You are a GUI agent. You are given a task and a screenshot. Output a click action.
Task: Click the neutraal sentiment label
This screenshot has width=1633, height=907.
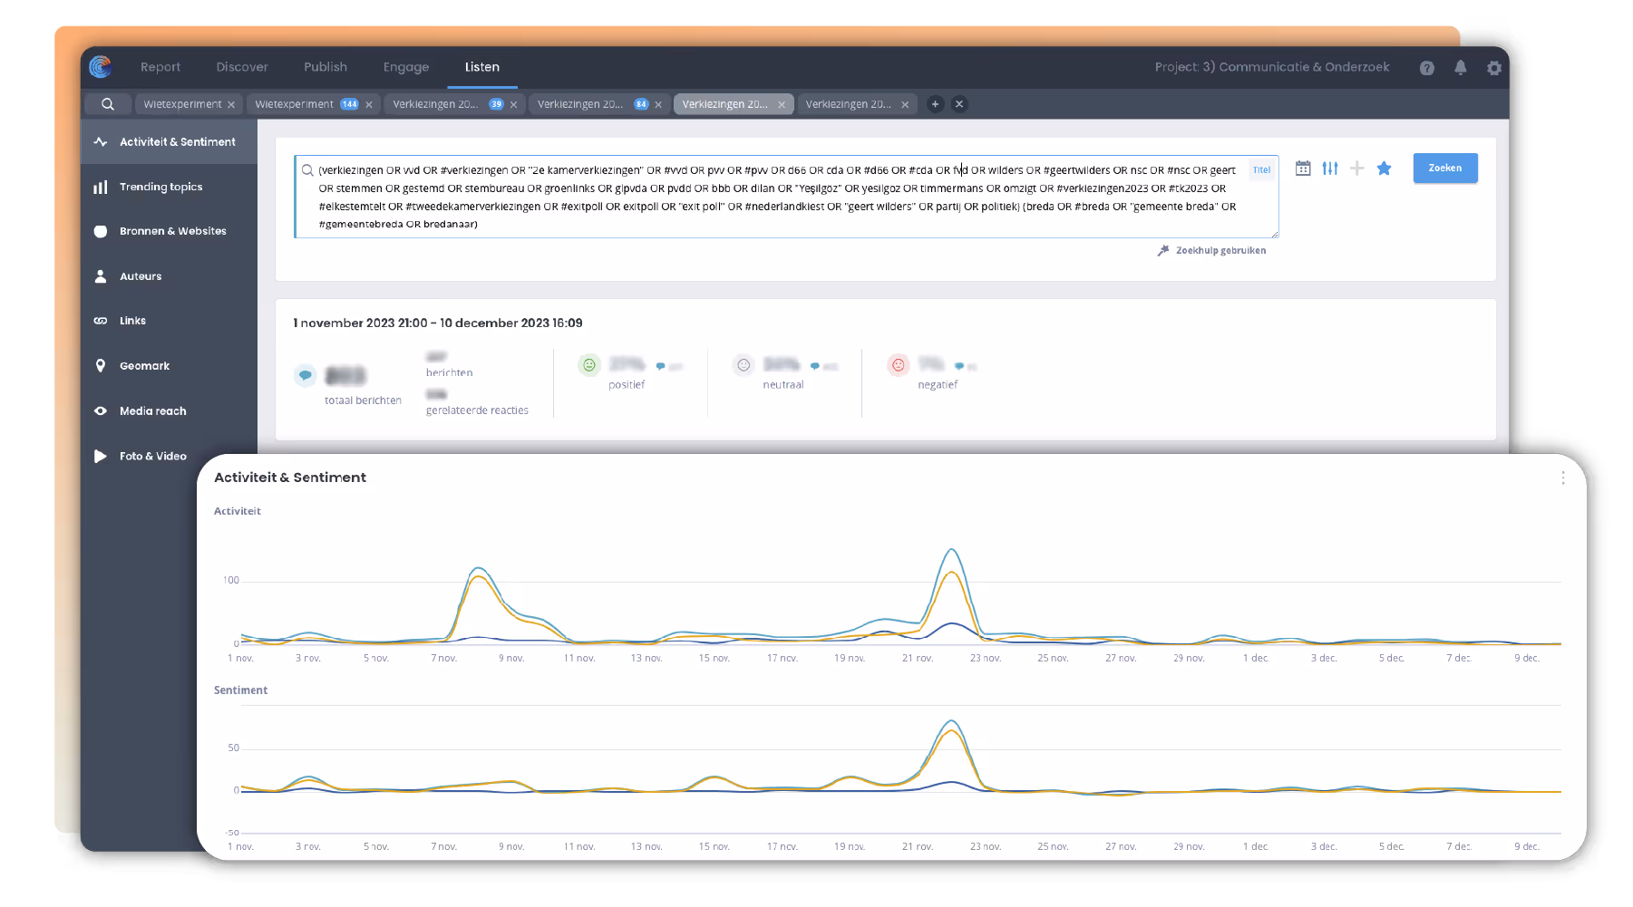coord(783,385)
